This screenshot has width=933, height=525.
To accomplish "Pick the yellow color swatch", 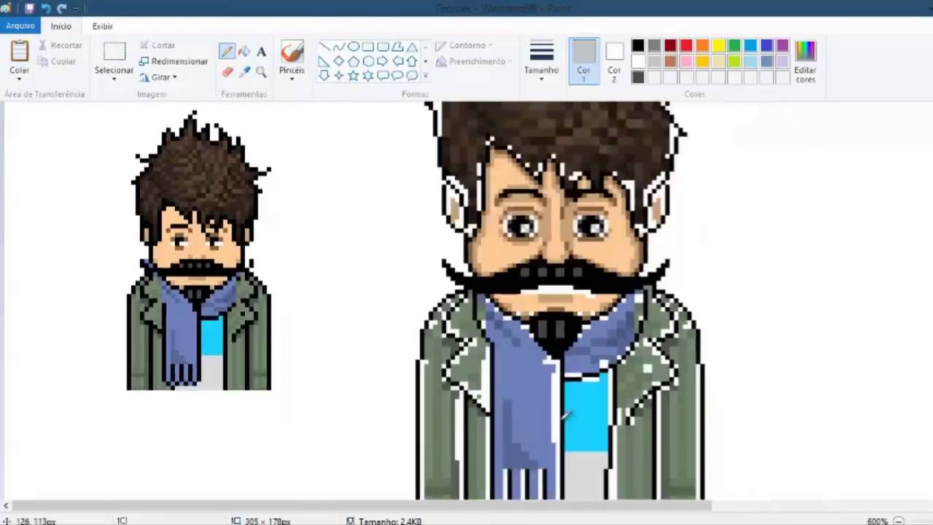I will (x=718, y=45).
